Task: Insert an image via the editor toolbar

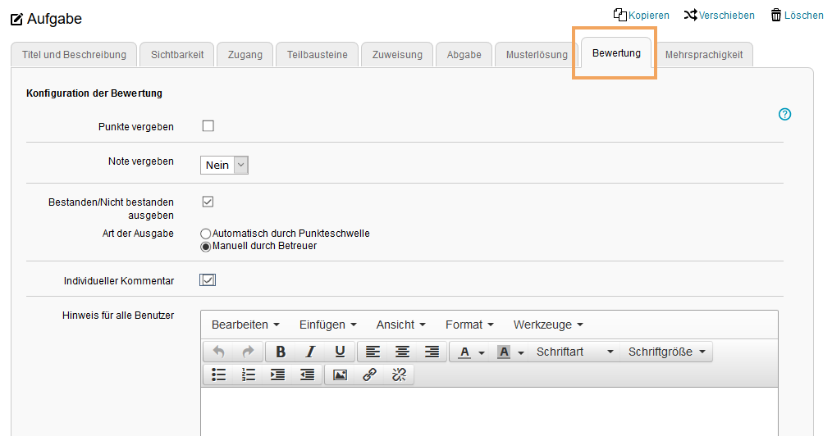Action: pos(340,375)
